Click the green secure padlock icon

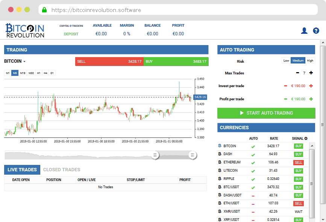coord(44,10)
